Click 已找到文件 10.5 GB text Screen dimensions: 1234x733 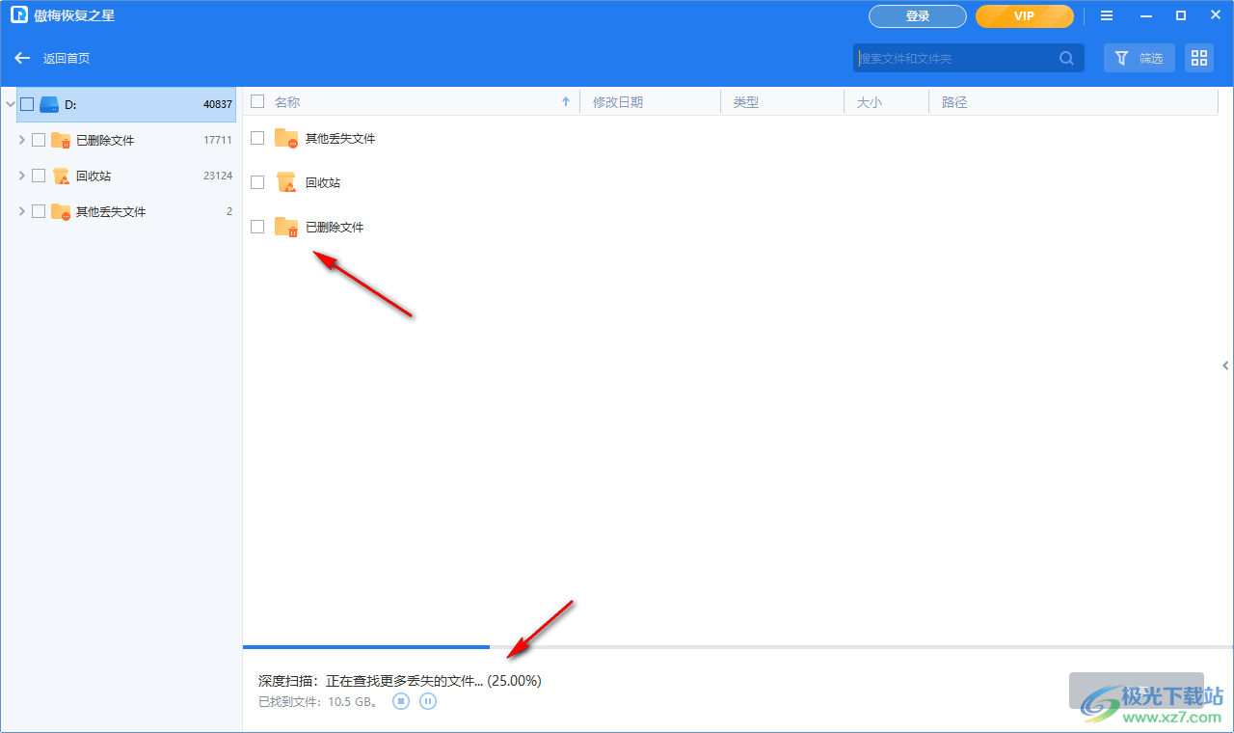(x=319, y=701)
